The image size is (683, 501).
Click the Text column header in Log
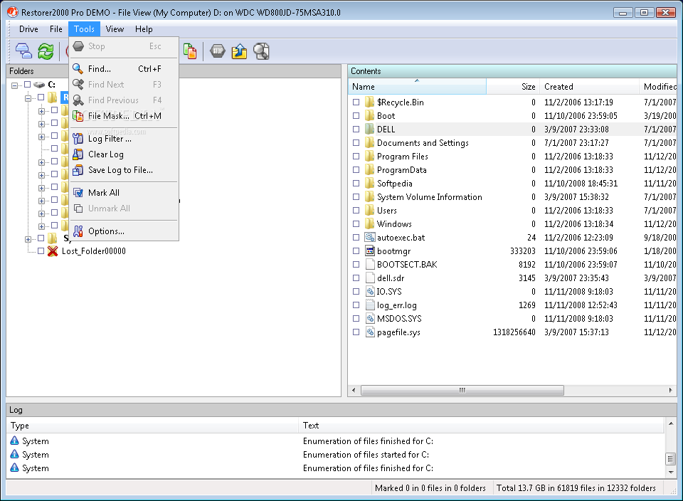click(x=482, y=425)
